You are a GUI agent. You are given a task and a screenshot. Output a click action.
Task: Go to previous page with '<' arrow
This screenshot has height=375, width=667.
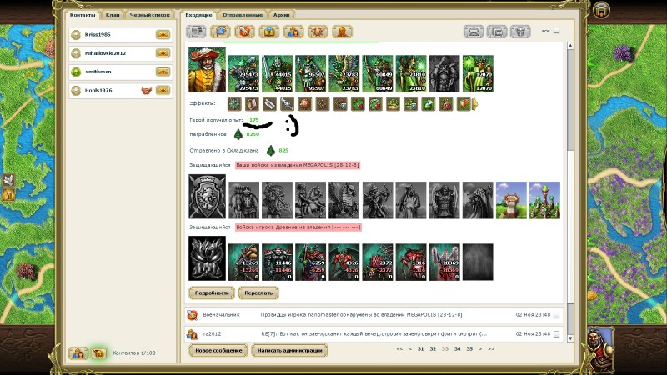410,348
